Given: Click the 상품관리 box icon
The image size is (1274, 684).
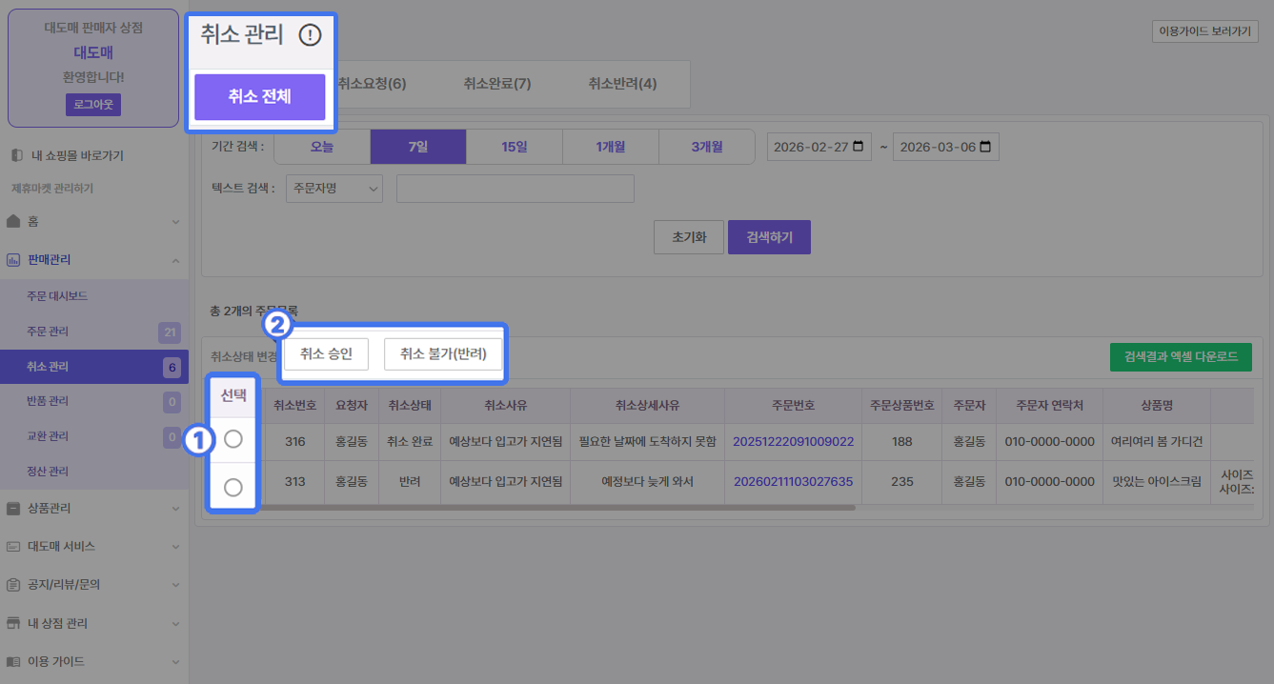Looking at the screenshot, I should (13, 509).
